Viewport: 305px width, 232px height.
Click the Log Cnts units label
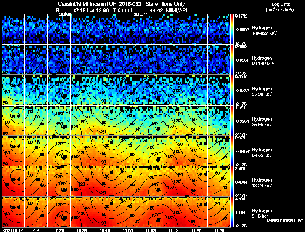281,7
